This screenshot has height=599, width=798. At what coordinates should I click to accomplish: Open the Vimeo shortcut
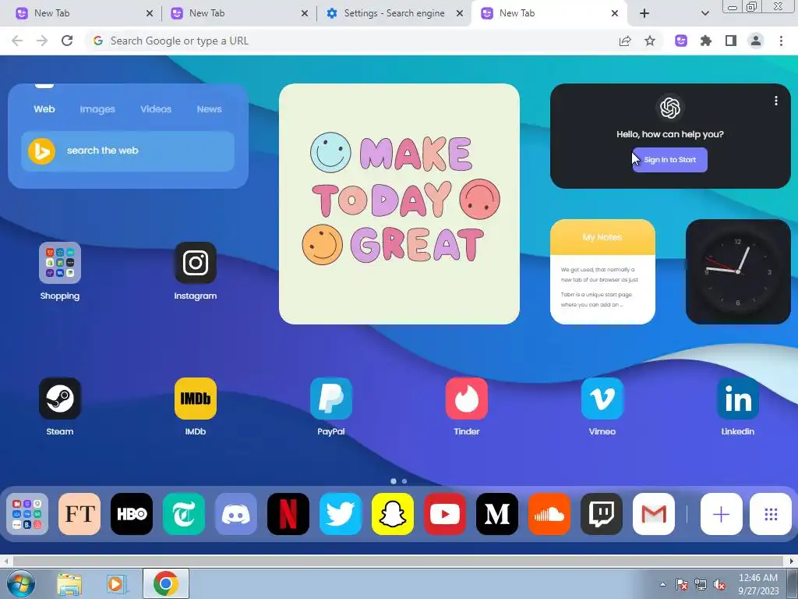[602, 399]
